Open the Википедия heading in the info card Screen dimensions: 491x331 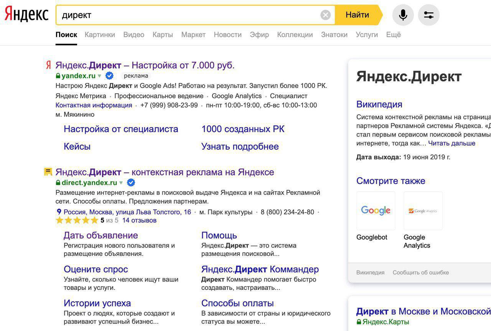[379, 104]
